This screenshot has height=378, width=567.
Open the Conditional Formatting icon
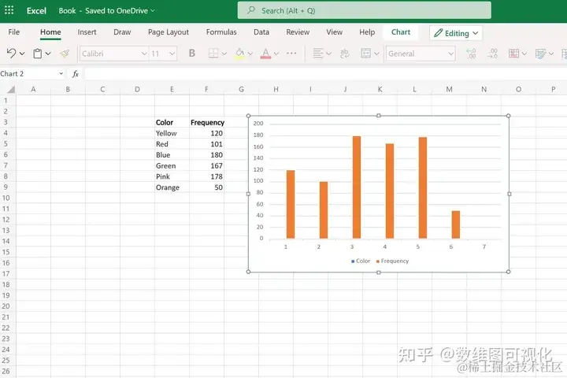click(513, 54)
